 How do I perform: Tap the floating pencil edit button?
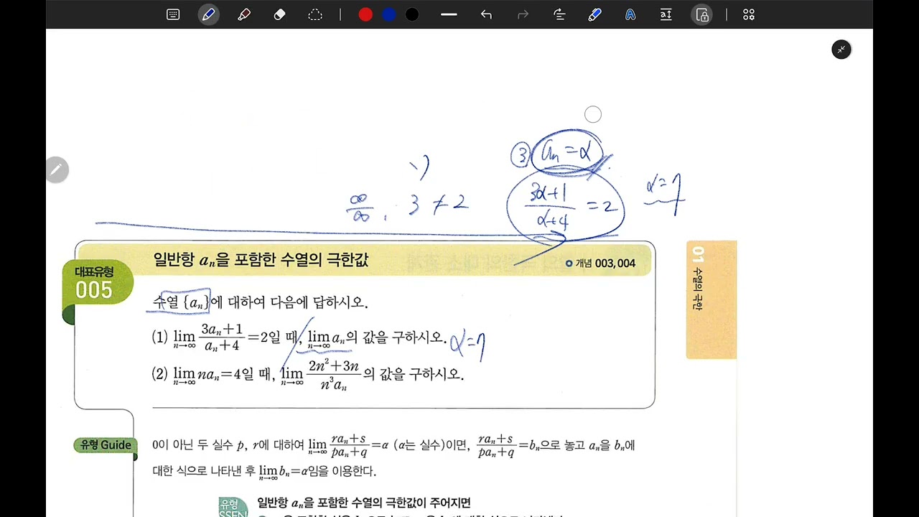pyautogui.click(x=56, y=170)
